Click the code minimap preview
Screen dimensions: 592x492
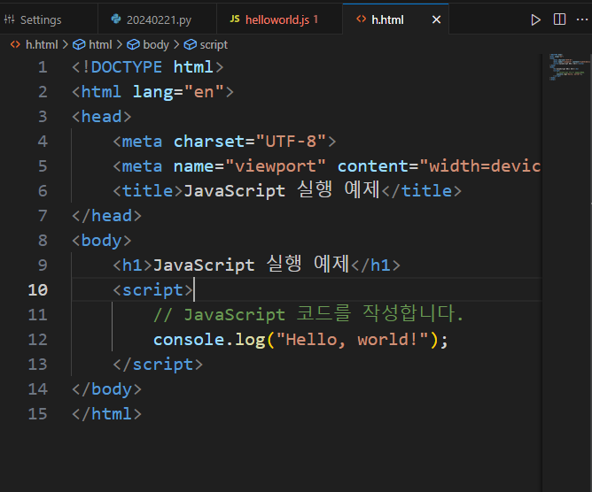tap(568, 67)
